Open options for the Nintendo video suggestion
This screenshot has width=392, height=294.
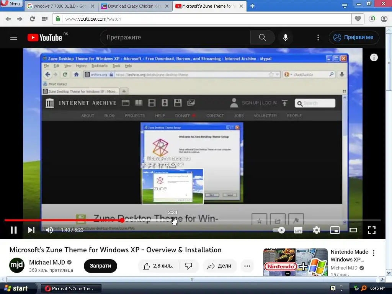point(374,253)
